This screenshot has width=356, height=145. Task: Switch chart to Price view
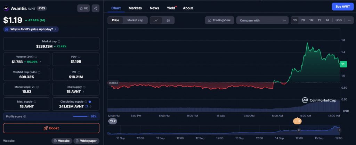tap(115, 20)
